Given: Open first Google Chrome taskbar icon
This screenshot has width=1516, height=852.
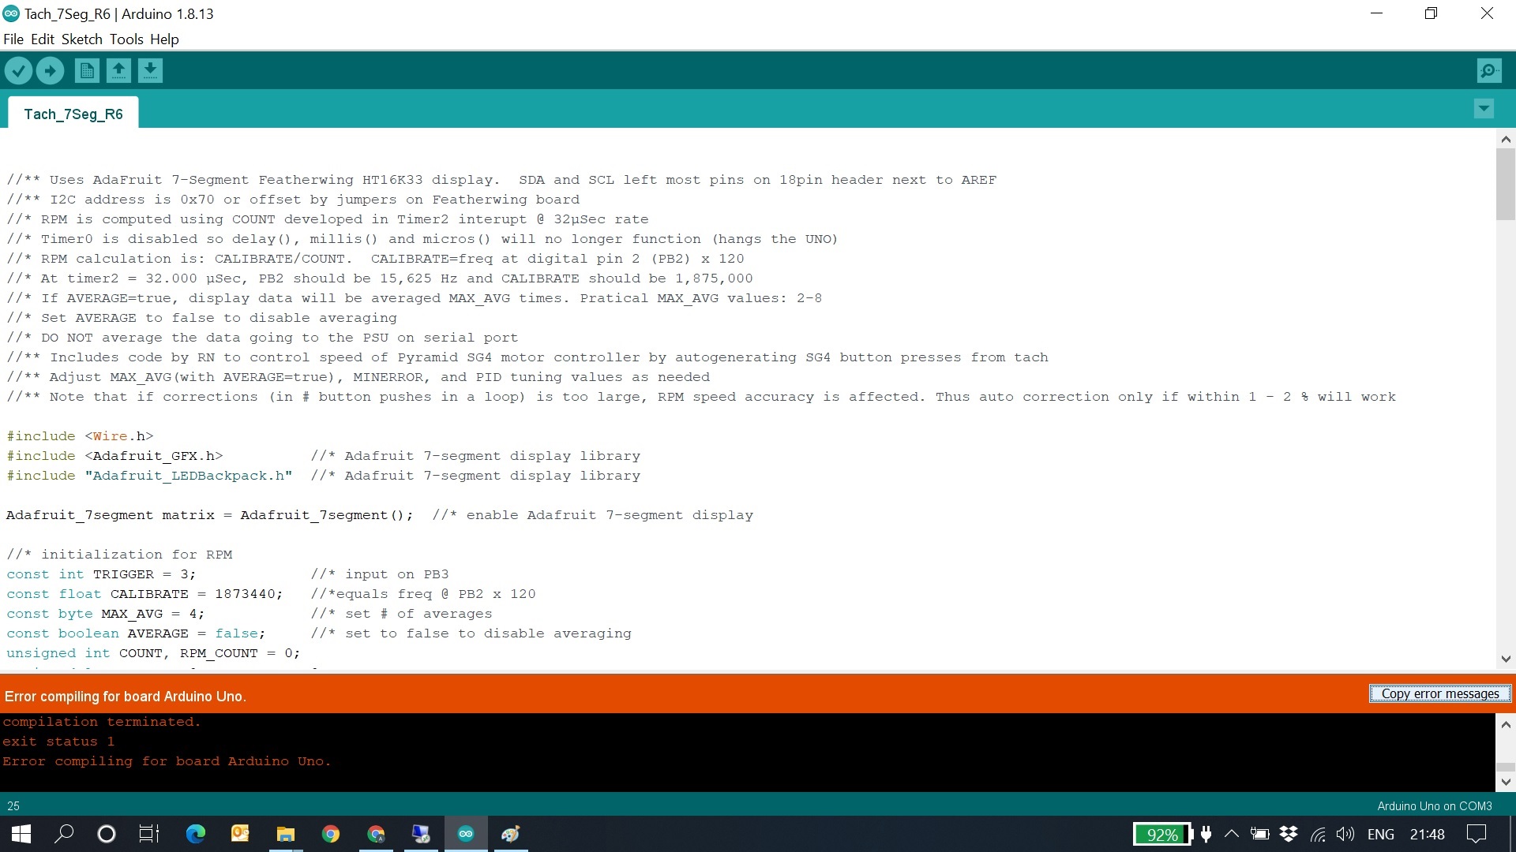Looking at the screenshot, I should 330,834.
